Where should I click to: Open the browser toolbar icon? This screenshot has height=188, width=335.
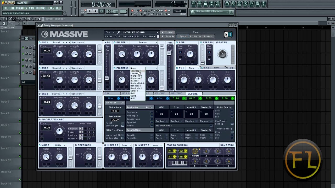[x=212, y=4]
